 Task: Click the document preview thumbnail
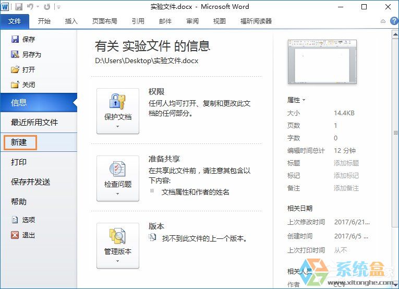click(x=322, y=62)
